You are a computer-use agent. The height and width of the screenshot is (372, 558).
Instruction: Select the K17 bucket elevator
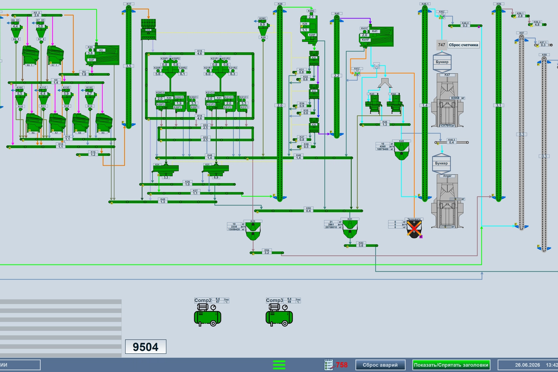(x=129, y=66)
